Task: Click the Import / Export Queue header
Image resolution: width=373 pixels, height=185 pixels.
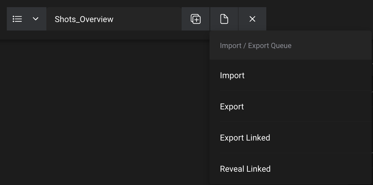Action: tap(256, 46)
